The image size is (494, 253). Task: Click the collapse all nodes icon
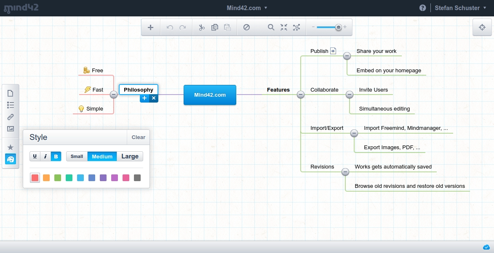284,27
